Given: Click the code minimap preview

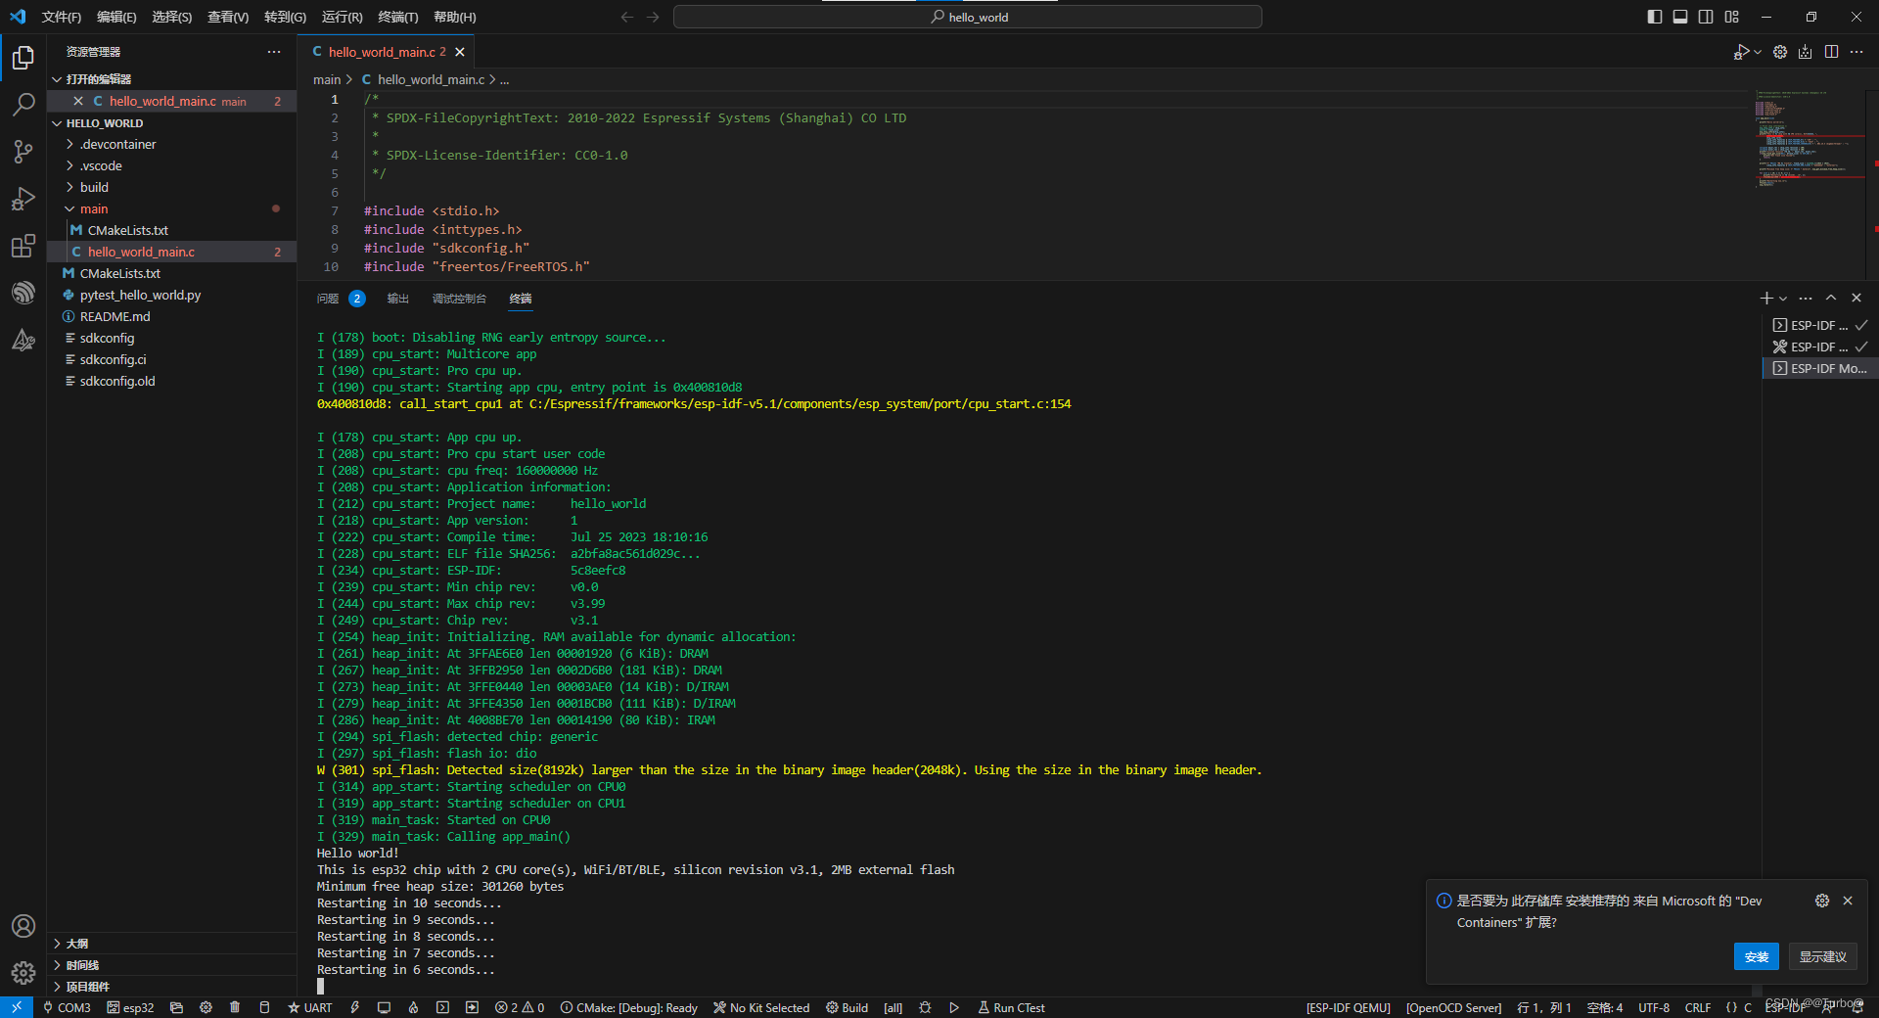Looking at the screenshot, I should (x=1809, y=142).
